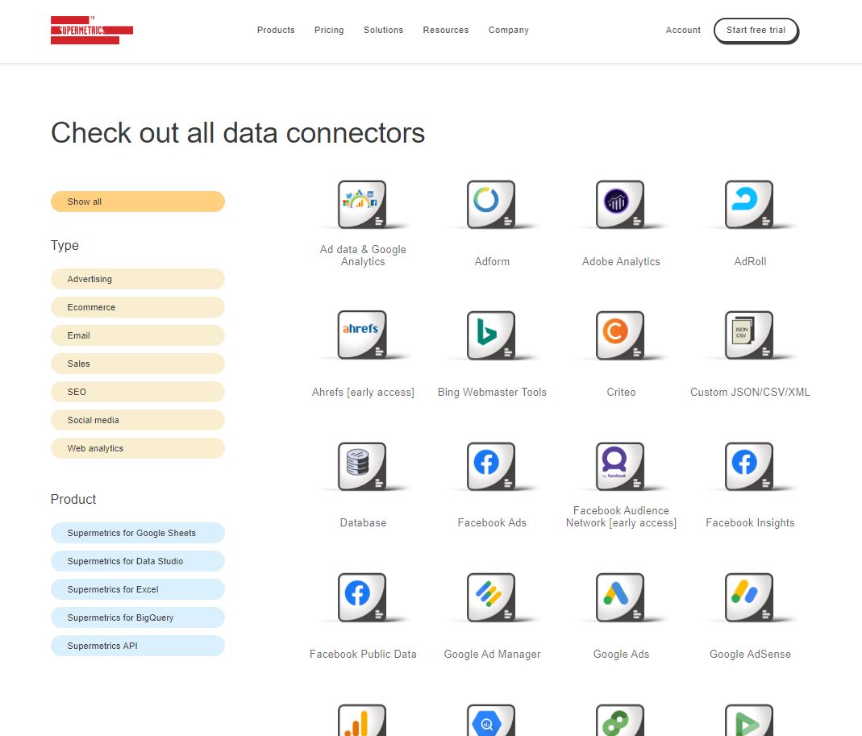Image resolution: width=862 pixels, height=736 pixels.
Task: Click the green play triangle connector icon
Action: 749,720
